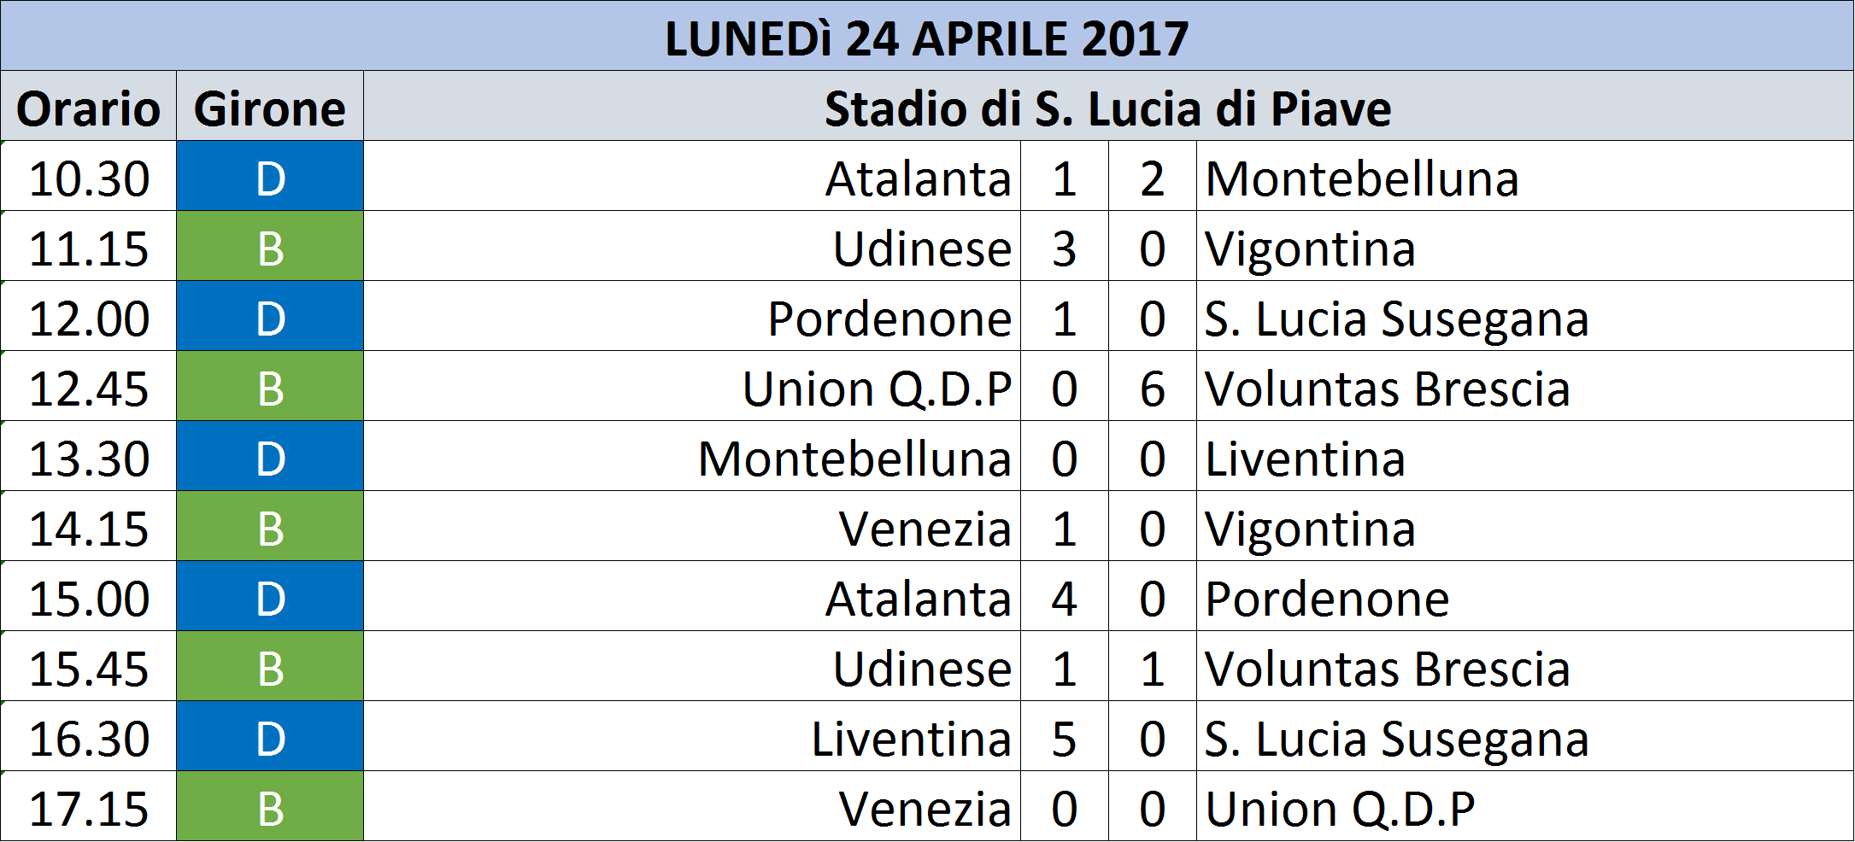Select the Stadio di S. Lucia di Piave header
1855x842 pixels.
coord(1108,106)
